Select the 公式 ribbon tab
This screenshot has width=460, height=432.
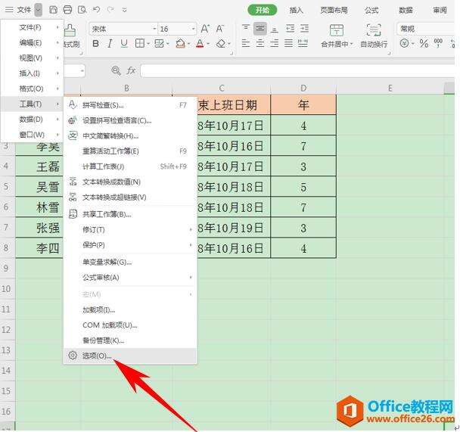coord(371,11)
